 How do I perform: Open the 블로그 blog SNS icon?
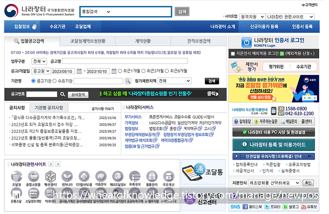[x=285, y=207]
